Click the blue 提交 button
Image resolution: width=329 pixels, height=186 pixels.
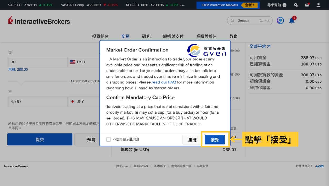40,139
